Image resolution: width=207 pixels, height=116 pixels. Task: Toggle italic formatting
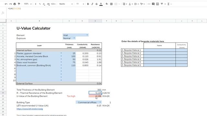click(92, 4)
